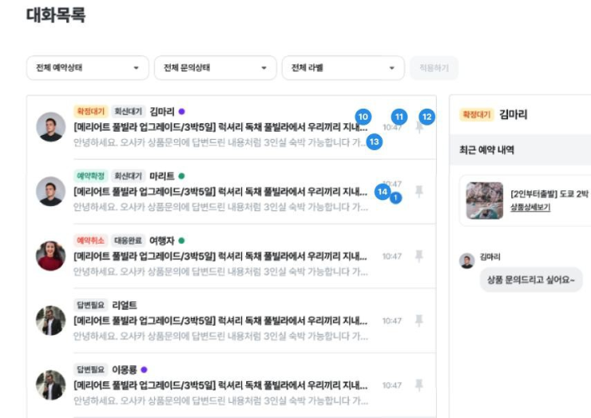Click unread count badge on 마리트 row
Screen dimensions: 591x418
[396, 198]
